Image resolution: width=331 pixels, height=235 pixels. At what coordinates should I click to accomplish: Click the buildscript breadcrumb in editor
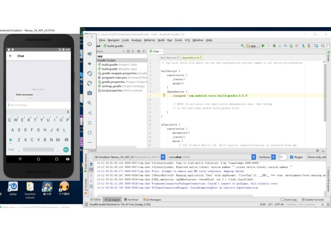point(170,58)
